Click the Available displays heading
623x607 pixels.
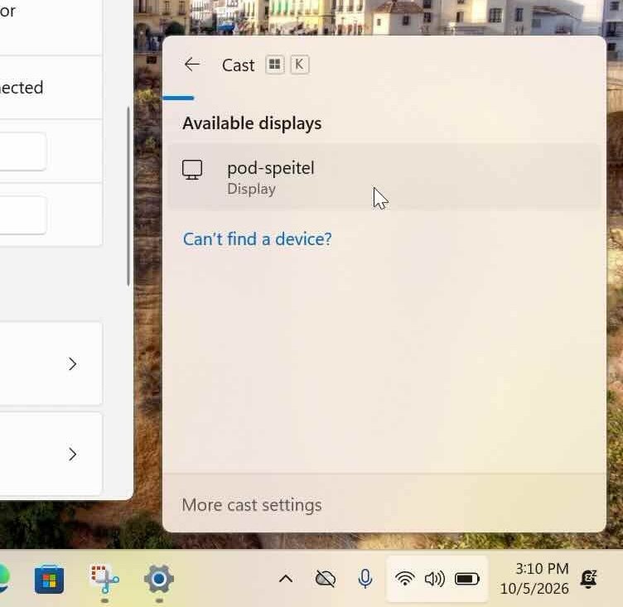tap(252, 123)
